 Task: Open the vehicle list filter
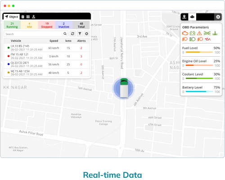pyautogui.click(x=80, y=34)
